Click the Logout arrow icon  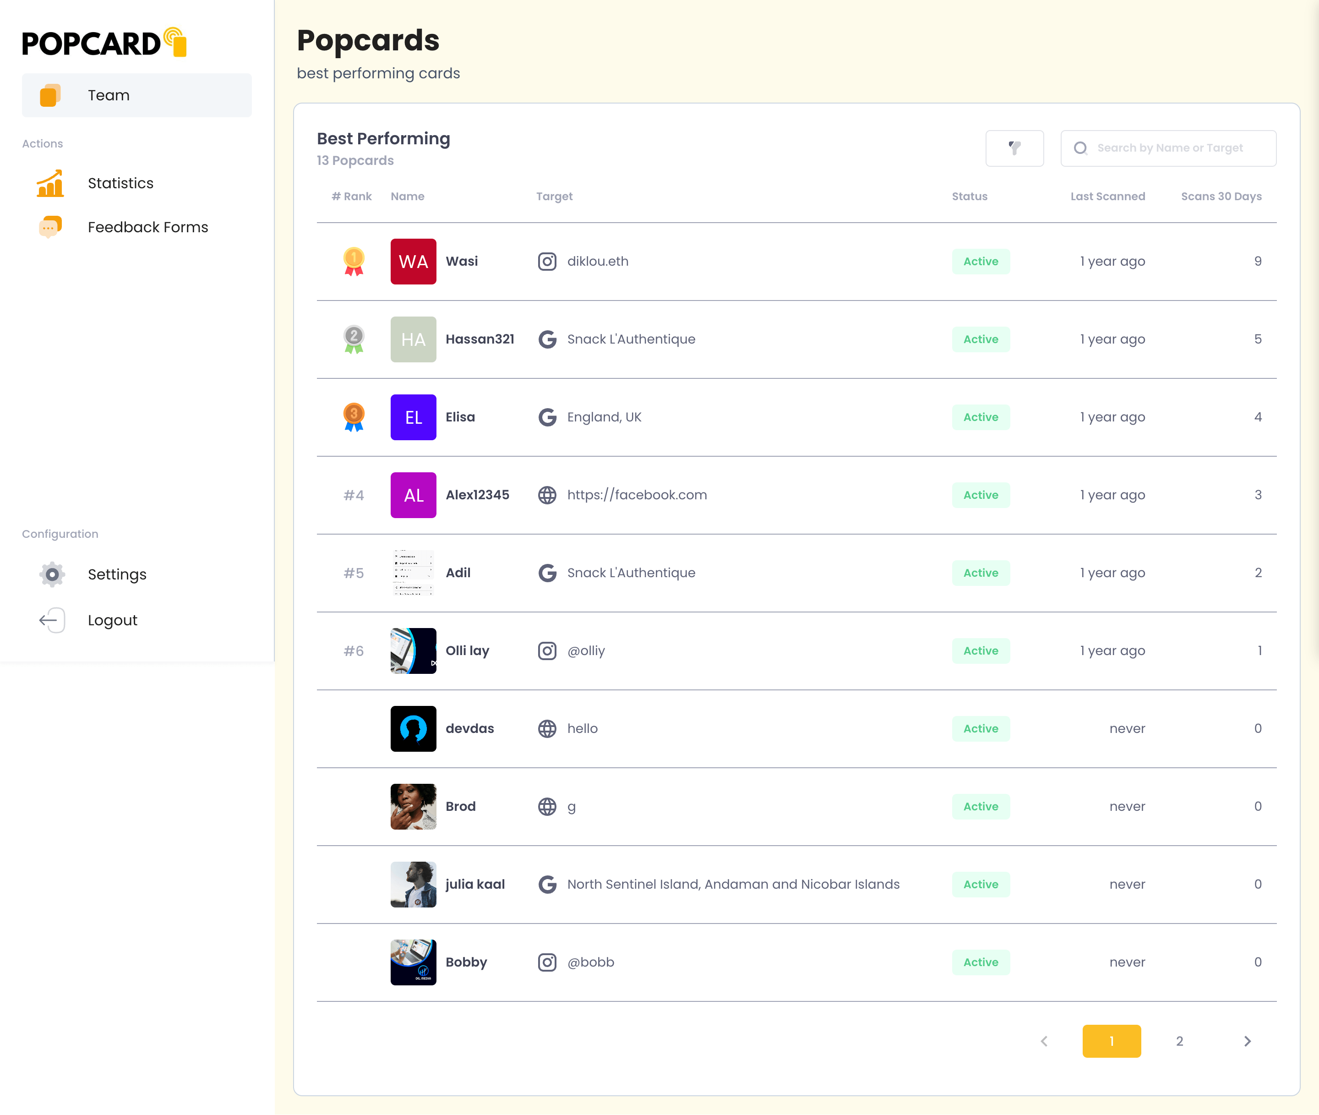coord(52,620)
